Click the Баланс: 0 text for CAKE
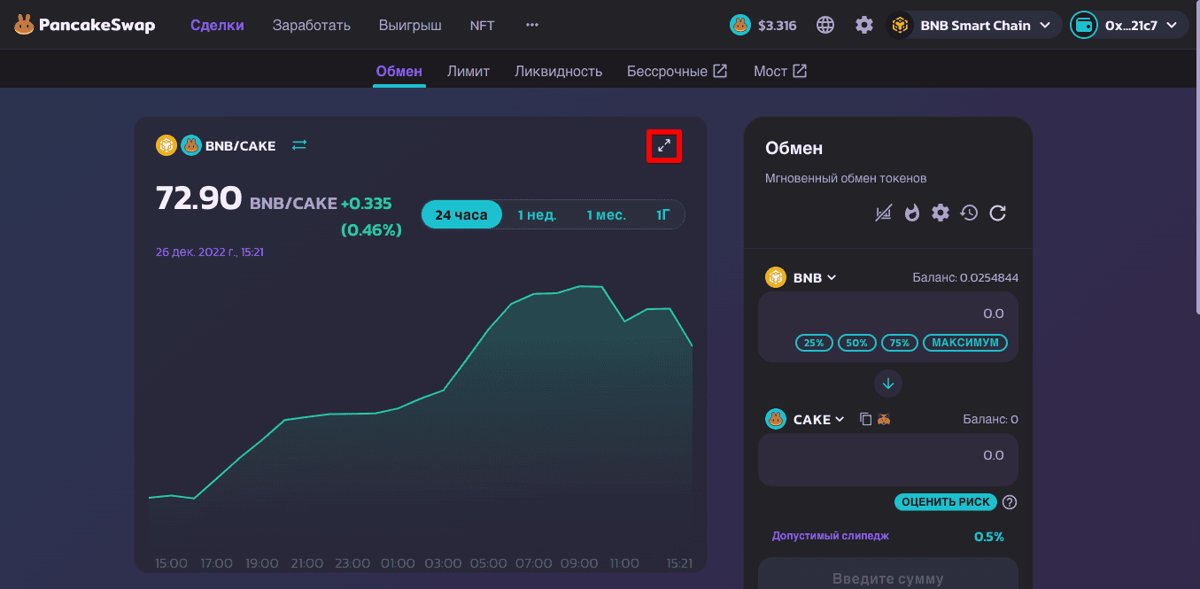This screenshot has height=589, width=1200. [x=990, y=419]
